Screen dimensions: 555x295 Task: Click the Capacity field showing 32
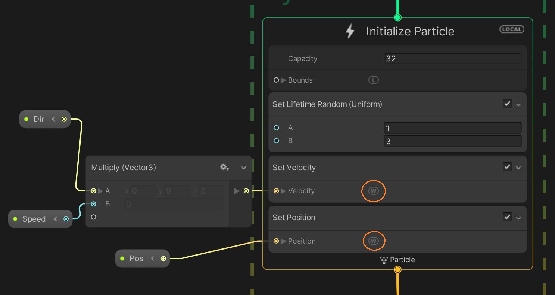point(453,58)
